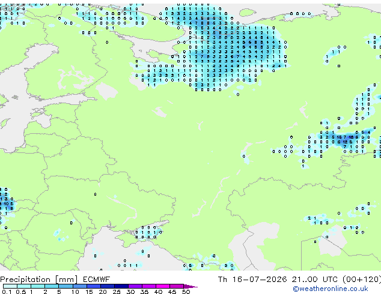The image size is (381, 294).
Task: Click the 2–5 mm legend color box
Action: [x=52, y=286]
